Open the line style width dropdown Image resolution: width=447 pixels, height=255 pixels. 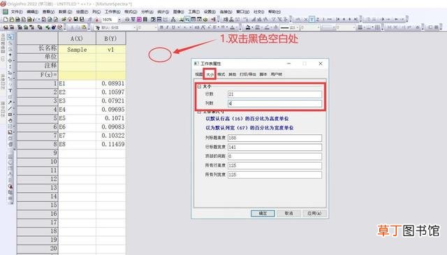(298, 28)
